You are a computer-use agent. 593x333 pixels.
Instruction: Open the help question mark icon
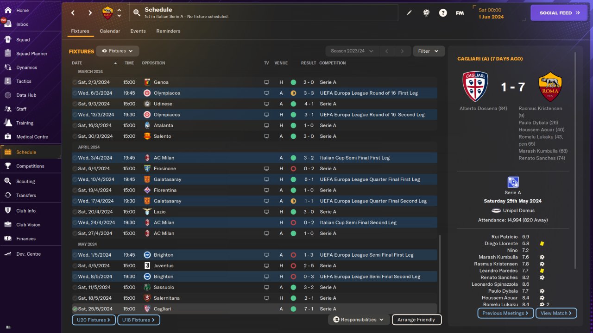443,13
